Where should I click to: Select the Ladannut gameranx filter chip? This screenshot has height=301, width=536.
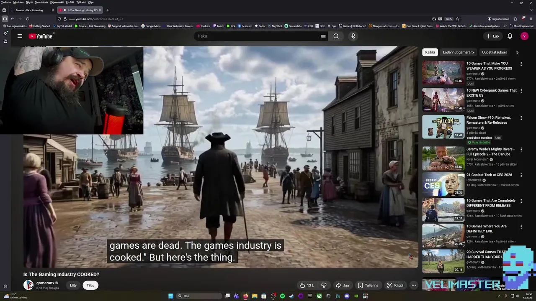coord(459,52)
